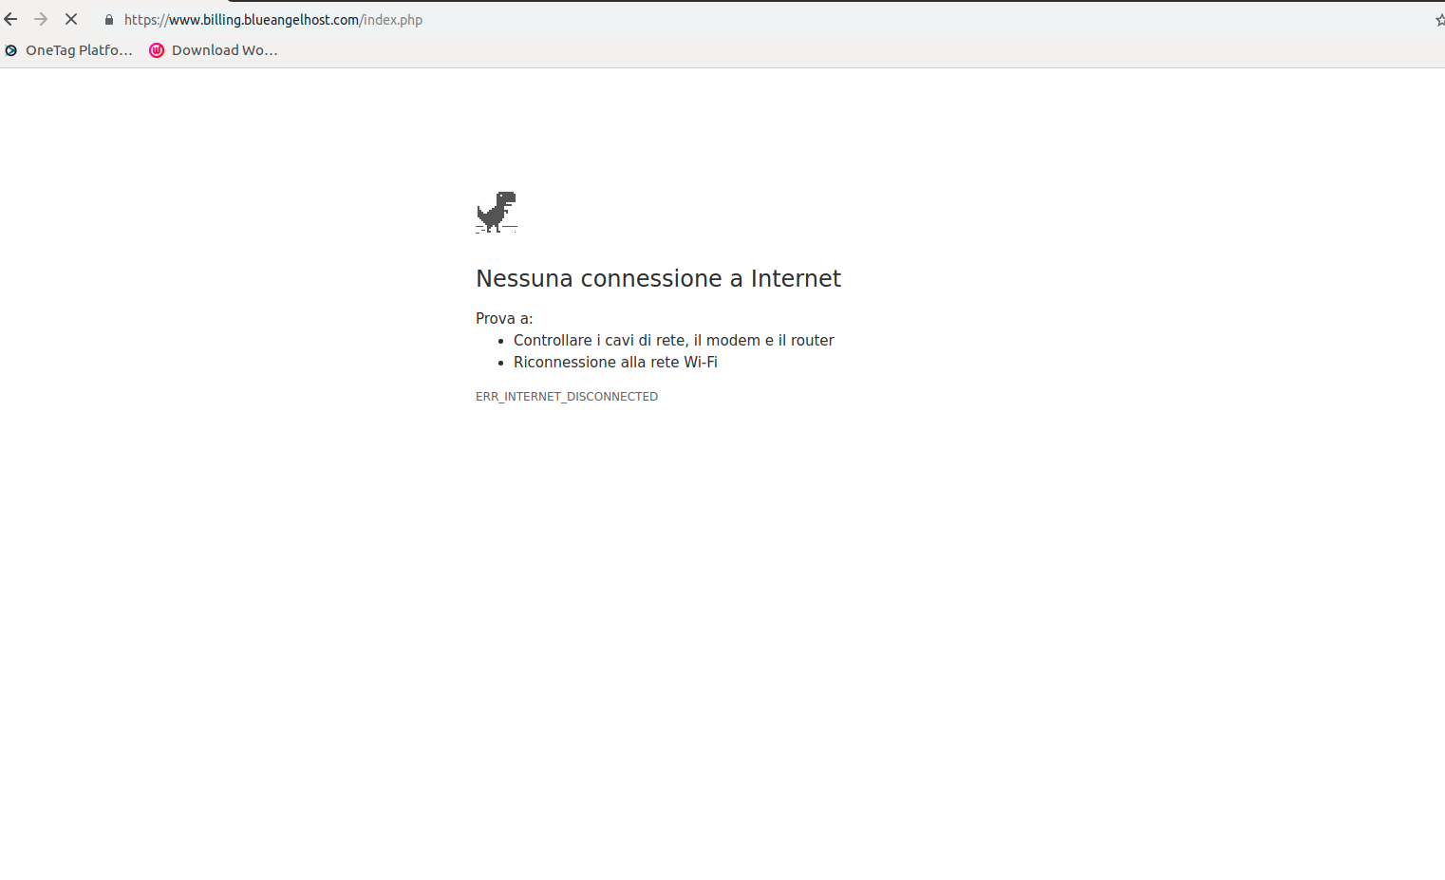Click 'Riconnessione alla rete Wi-Fi' suggestion
Viewport: 1445px width, 880px height.
click(x=615, y=363)
